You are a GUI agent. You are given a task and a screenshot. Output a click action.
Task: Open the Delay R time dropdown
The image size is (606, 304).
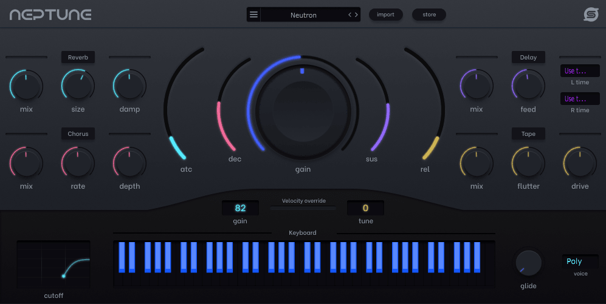tap(580, 99)
